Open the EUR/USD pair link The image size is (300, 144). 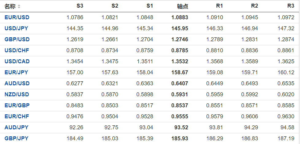click(17, 17)
